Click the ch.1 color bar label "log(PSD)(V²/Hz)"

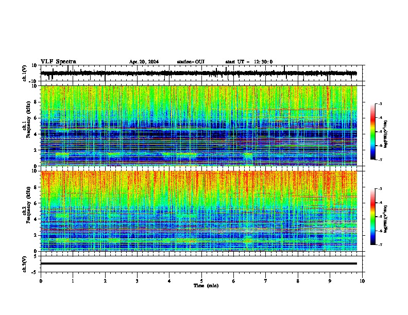(386, 134)
